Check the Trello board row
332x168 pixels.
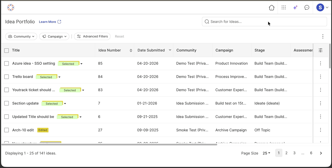pyautogui.click(x=7, y=77)
